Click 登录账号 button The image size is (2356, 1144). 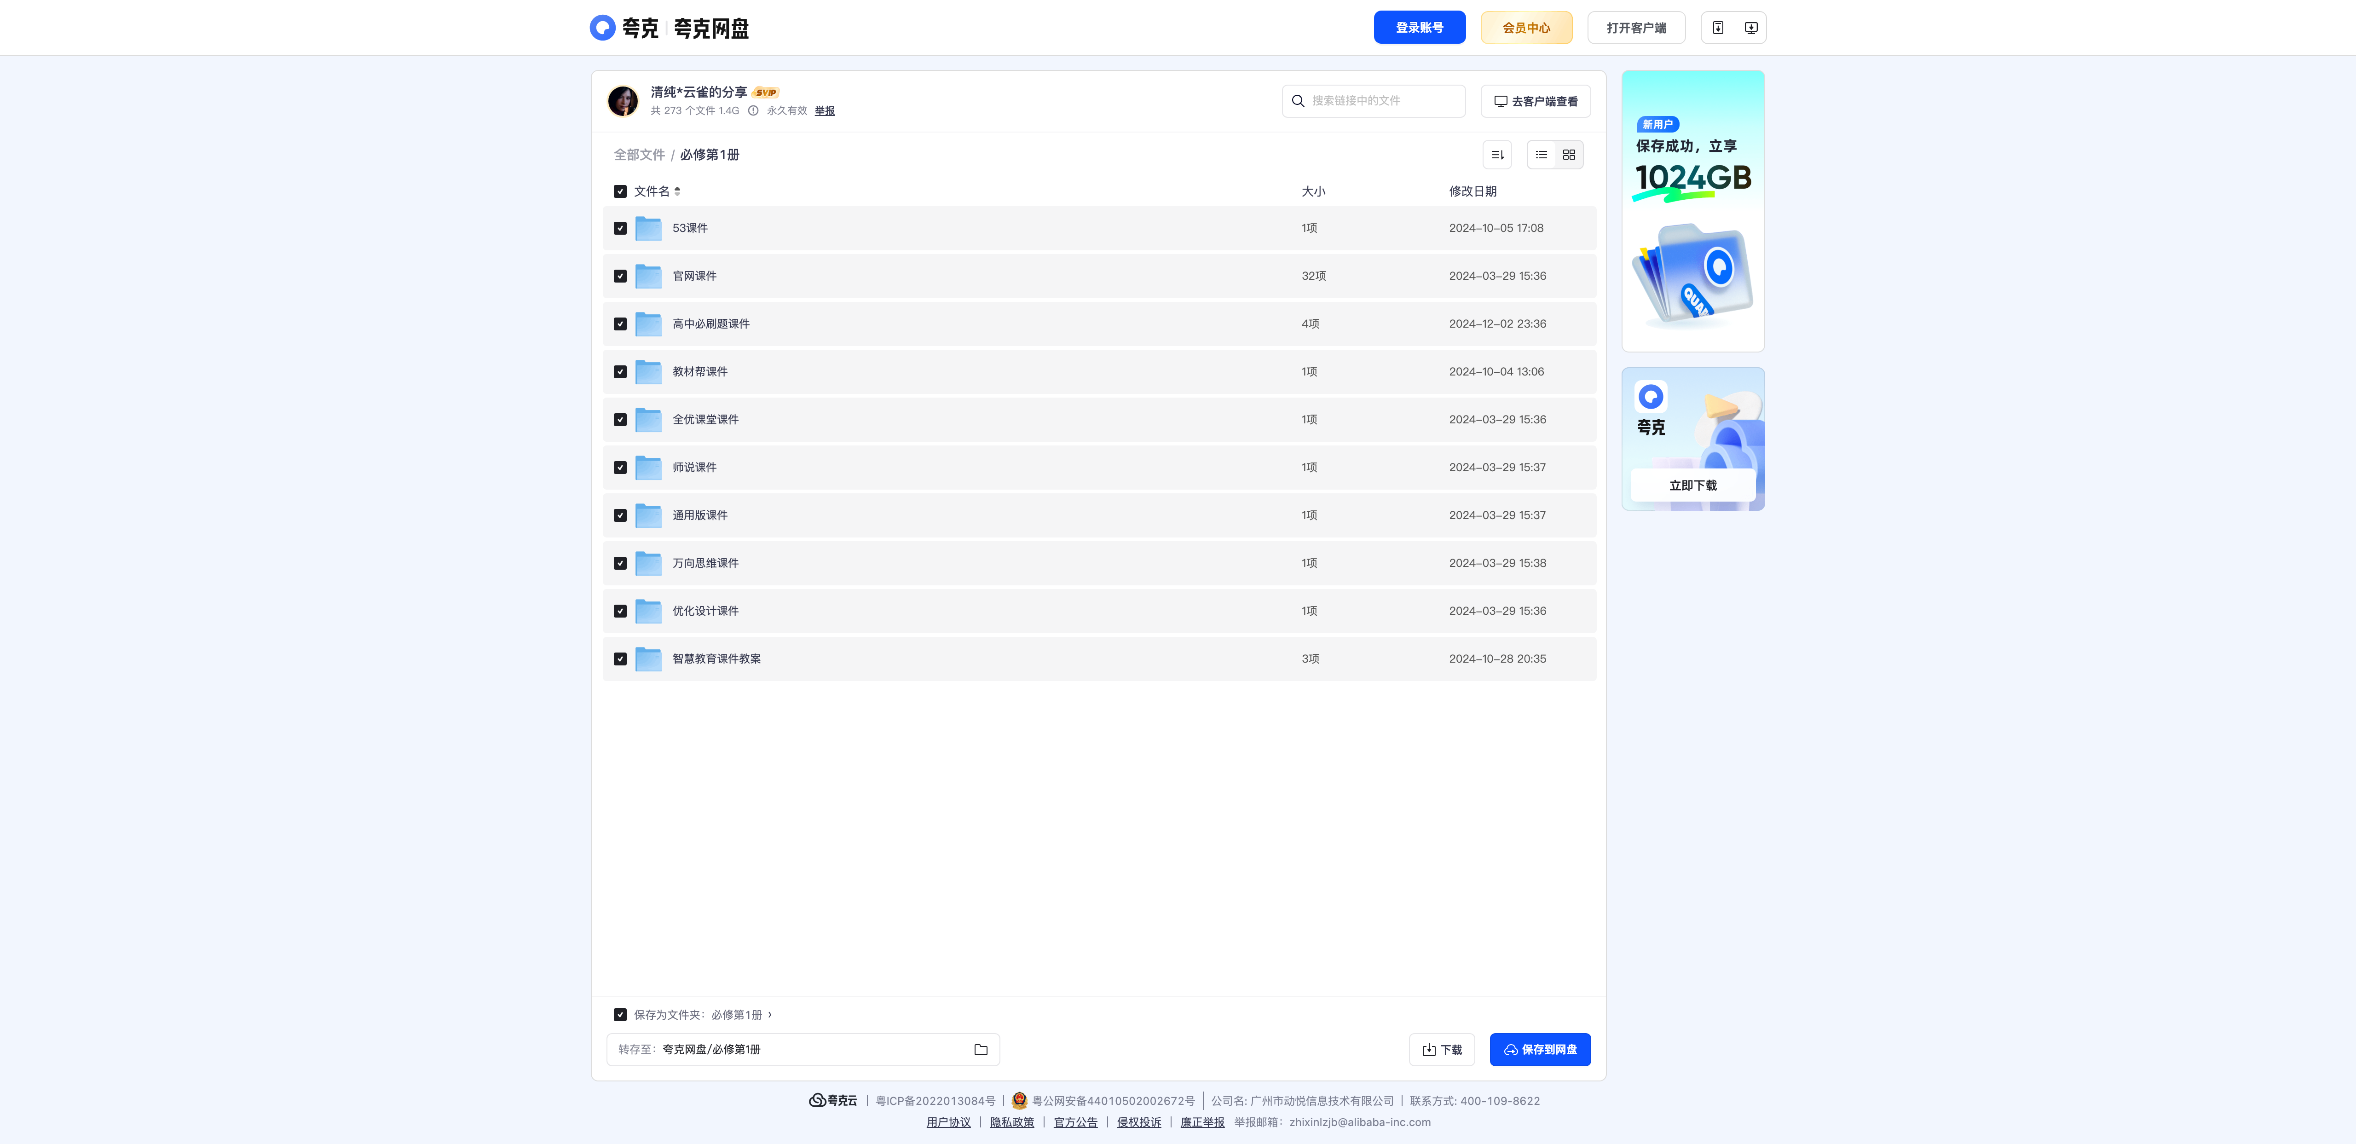click(1420, 28)
